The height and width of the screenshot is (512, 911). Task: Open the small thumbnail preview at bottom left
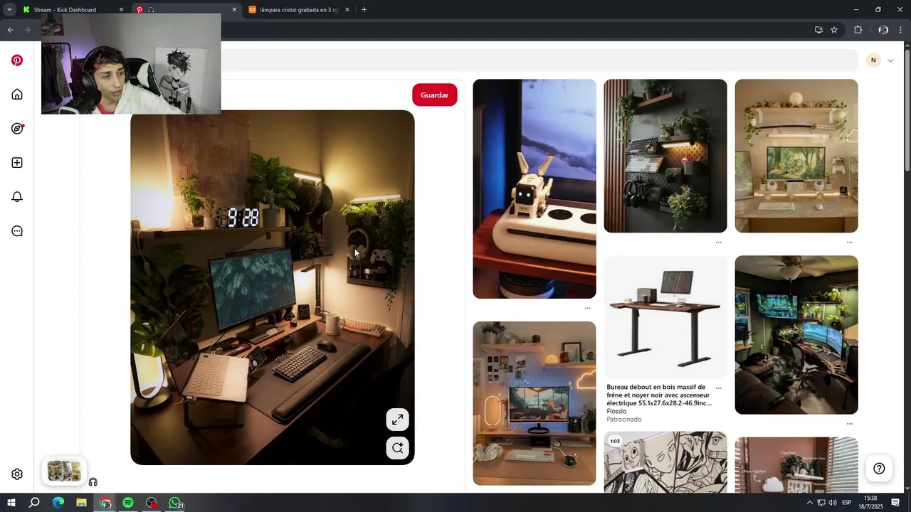coord(64,471)
